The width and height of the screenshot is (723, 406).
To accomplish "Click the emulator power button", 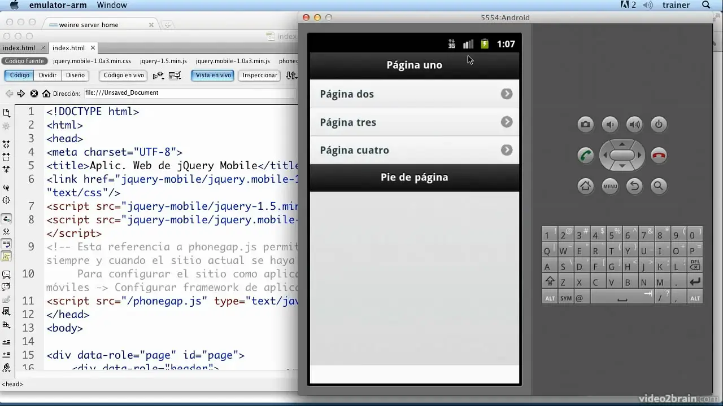I will point(659,125).
